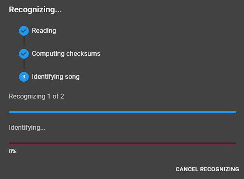This screenshot has height=179, width=244.
Task: Click the Identifying... status text
Action: 27,128
